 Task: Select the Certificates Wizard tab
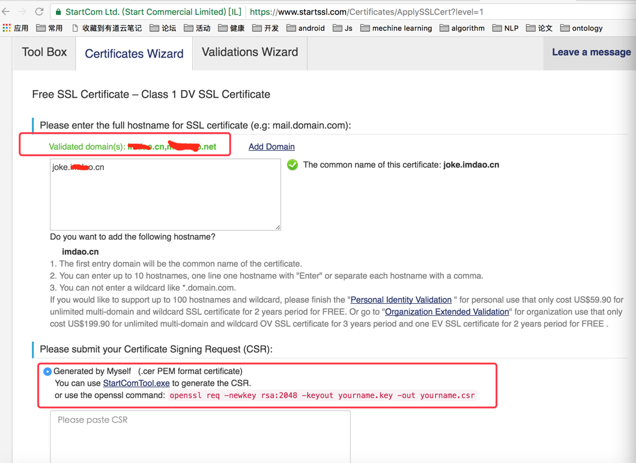(135, 53)
